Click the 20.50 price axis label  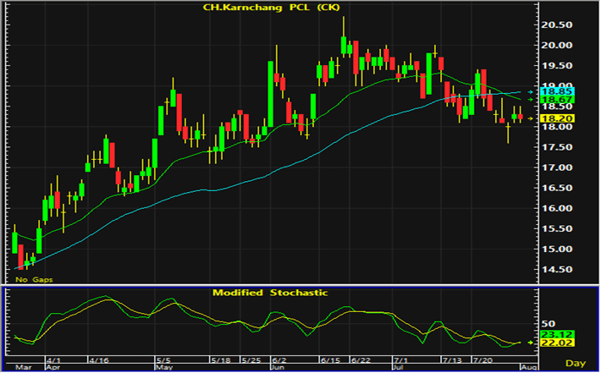(556, 25)
